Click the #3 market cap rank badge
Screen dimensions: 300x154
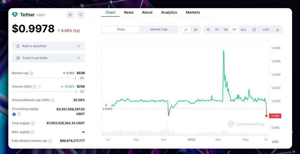tap(82, 78)
